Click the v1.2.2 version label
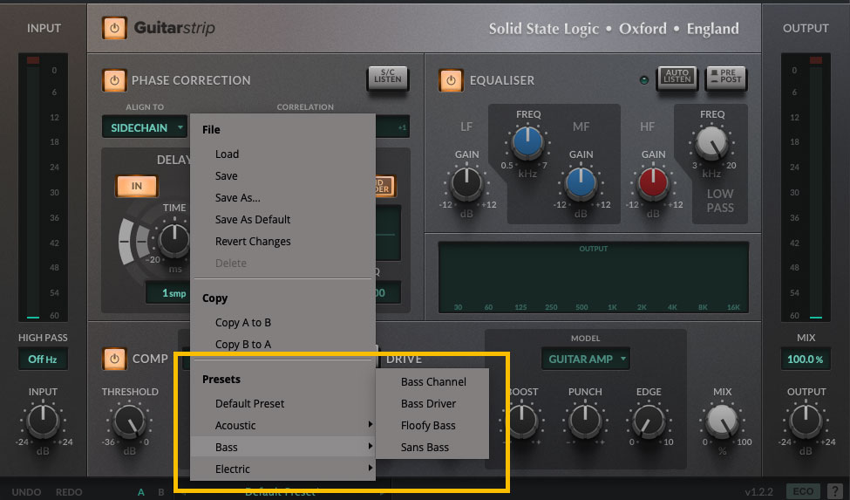Viewport: 850px width, 500px height. tap(759, 492)
